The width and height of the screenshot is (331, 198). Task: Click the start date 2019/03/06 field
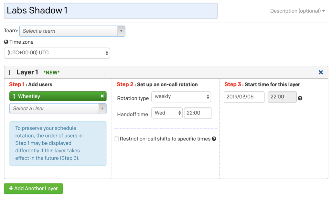pyautogui.click(x=244, y=97)
